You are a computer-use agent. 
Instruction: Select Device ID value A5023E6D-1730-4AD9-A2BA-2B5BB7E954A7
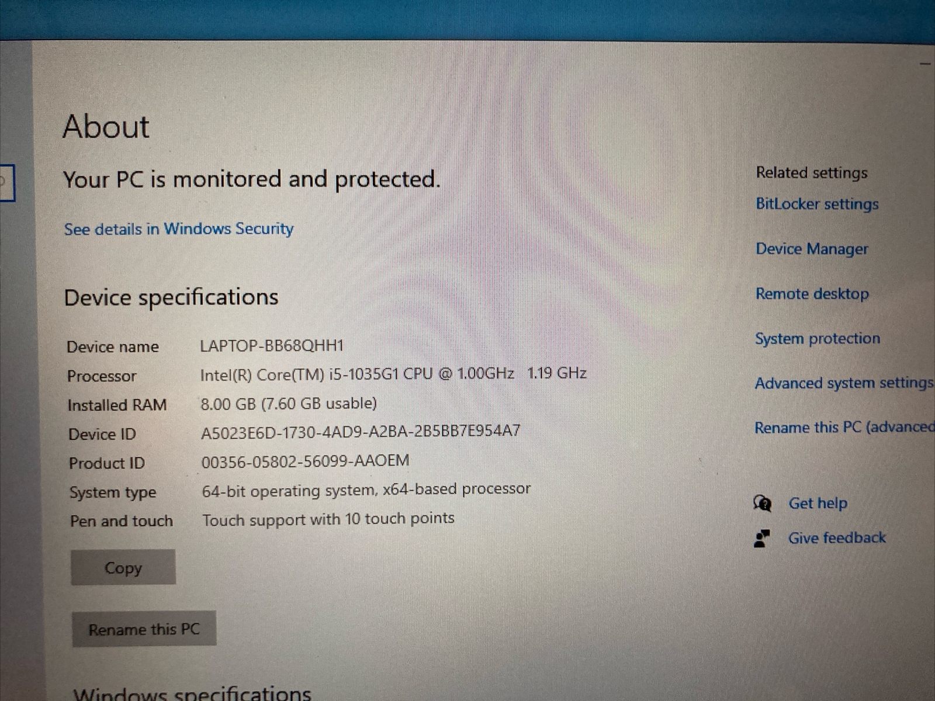(361, 432)
